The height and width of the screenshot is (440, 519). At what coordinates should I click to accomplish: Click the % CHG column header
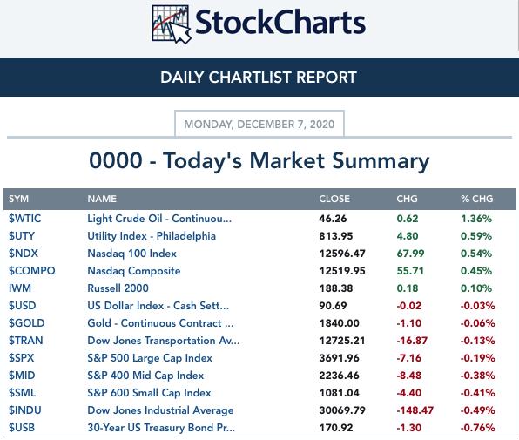[x=476, y=199]
